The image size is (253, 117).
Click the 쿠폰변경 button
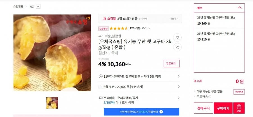pyautogui.click(x=239, y=92)
